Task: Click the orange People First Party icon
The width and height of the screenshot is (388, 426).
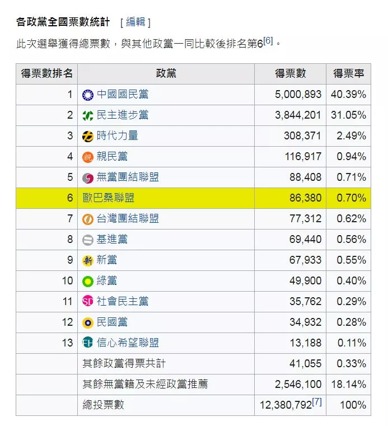Action: [x=88, y=157]
